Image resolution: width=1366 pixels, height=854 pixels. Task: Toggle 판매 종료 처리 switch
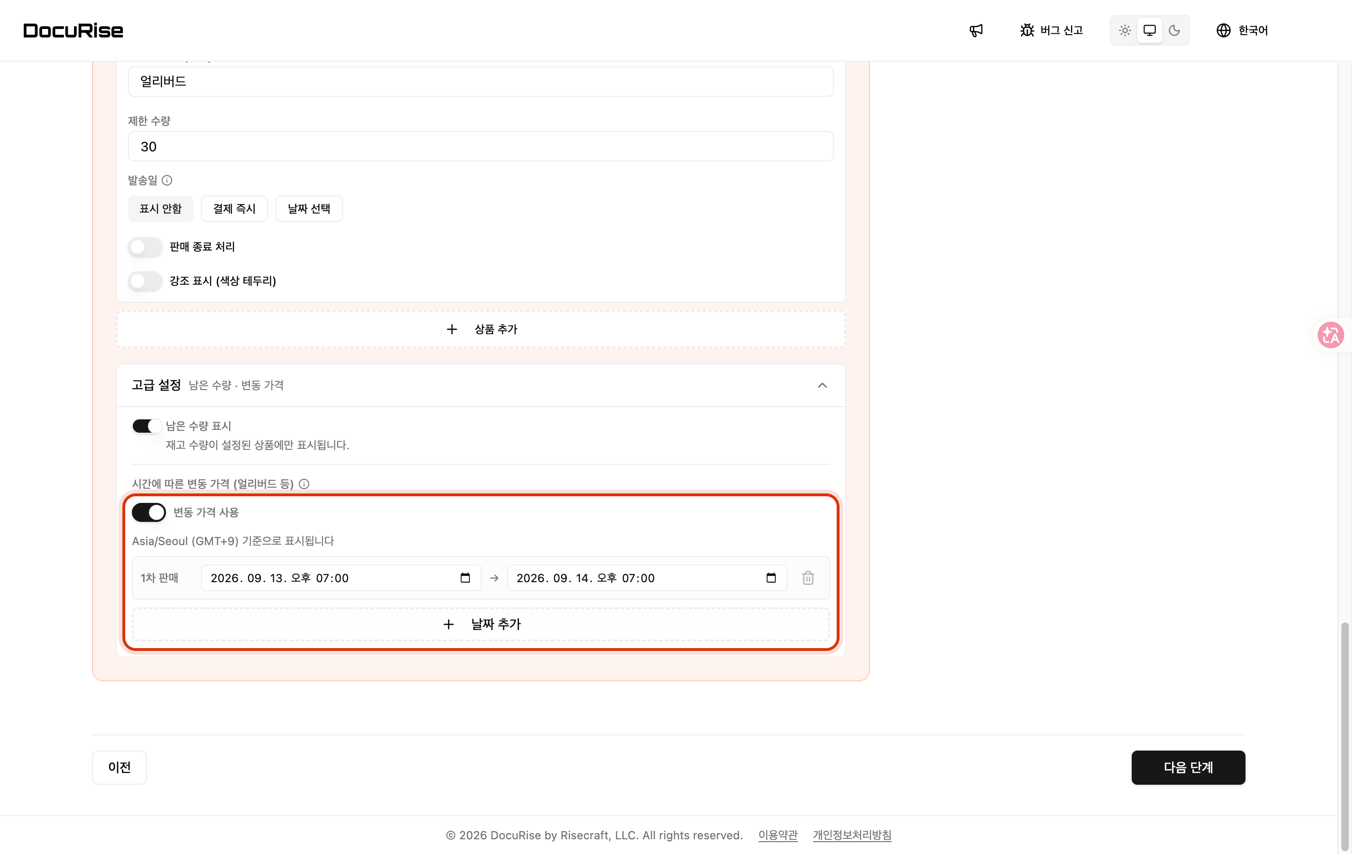pos(145,247)
